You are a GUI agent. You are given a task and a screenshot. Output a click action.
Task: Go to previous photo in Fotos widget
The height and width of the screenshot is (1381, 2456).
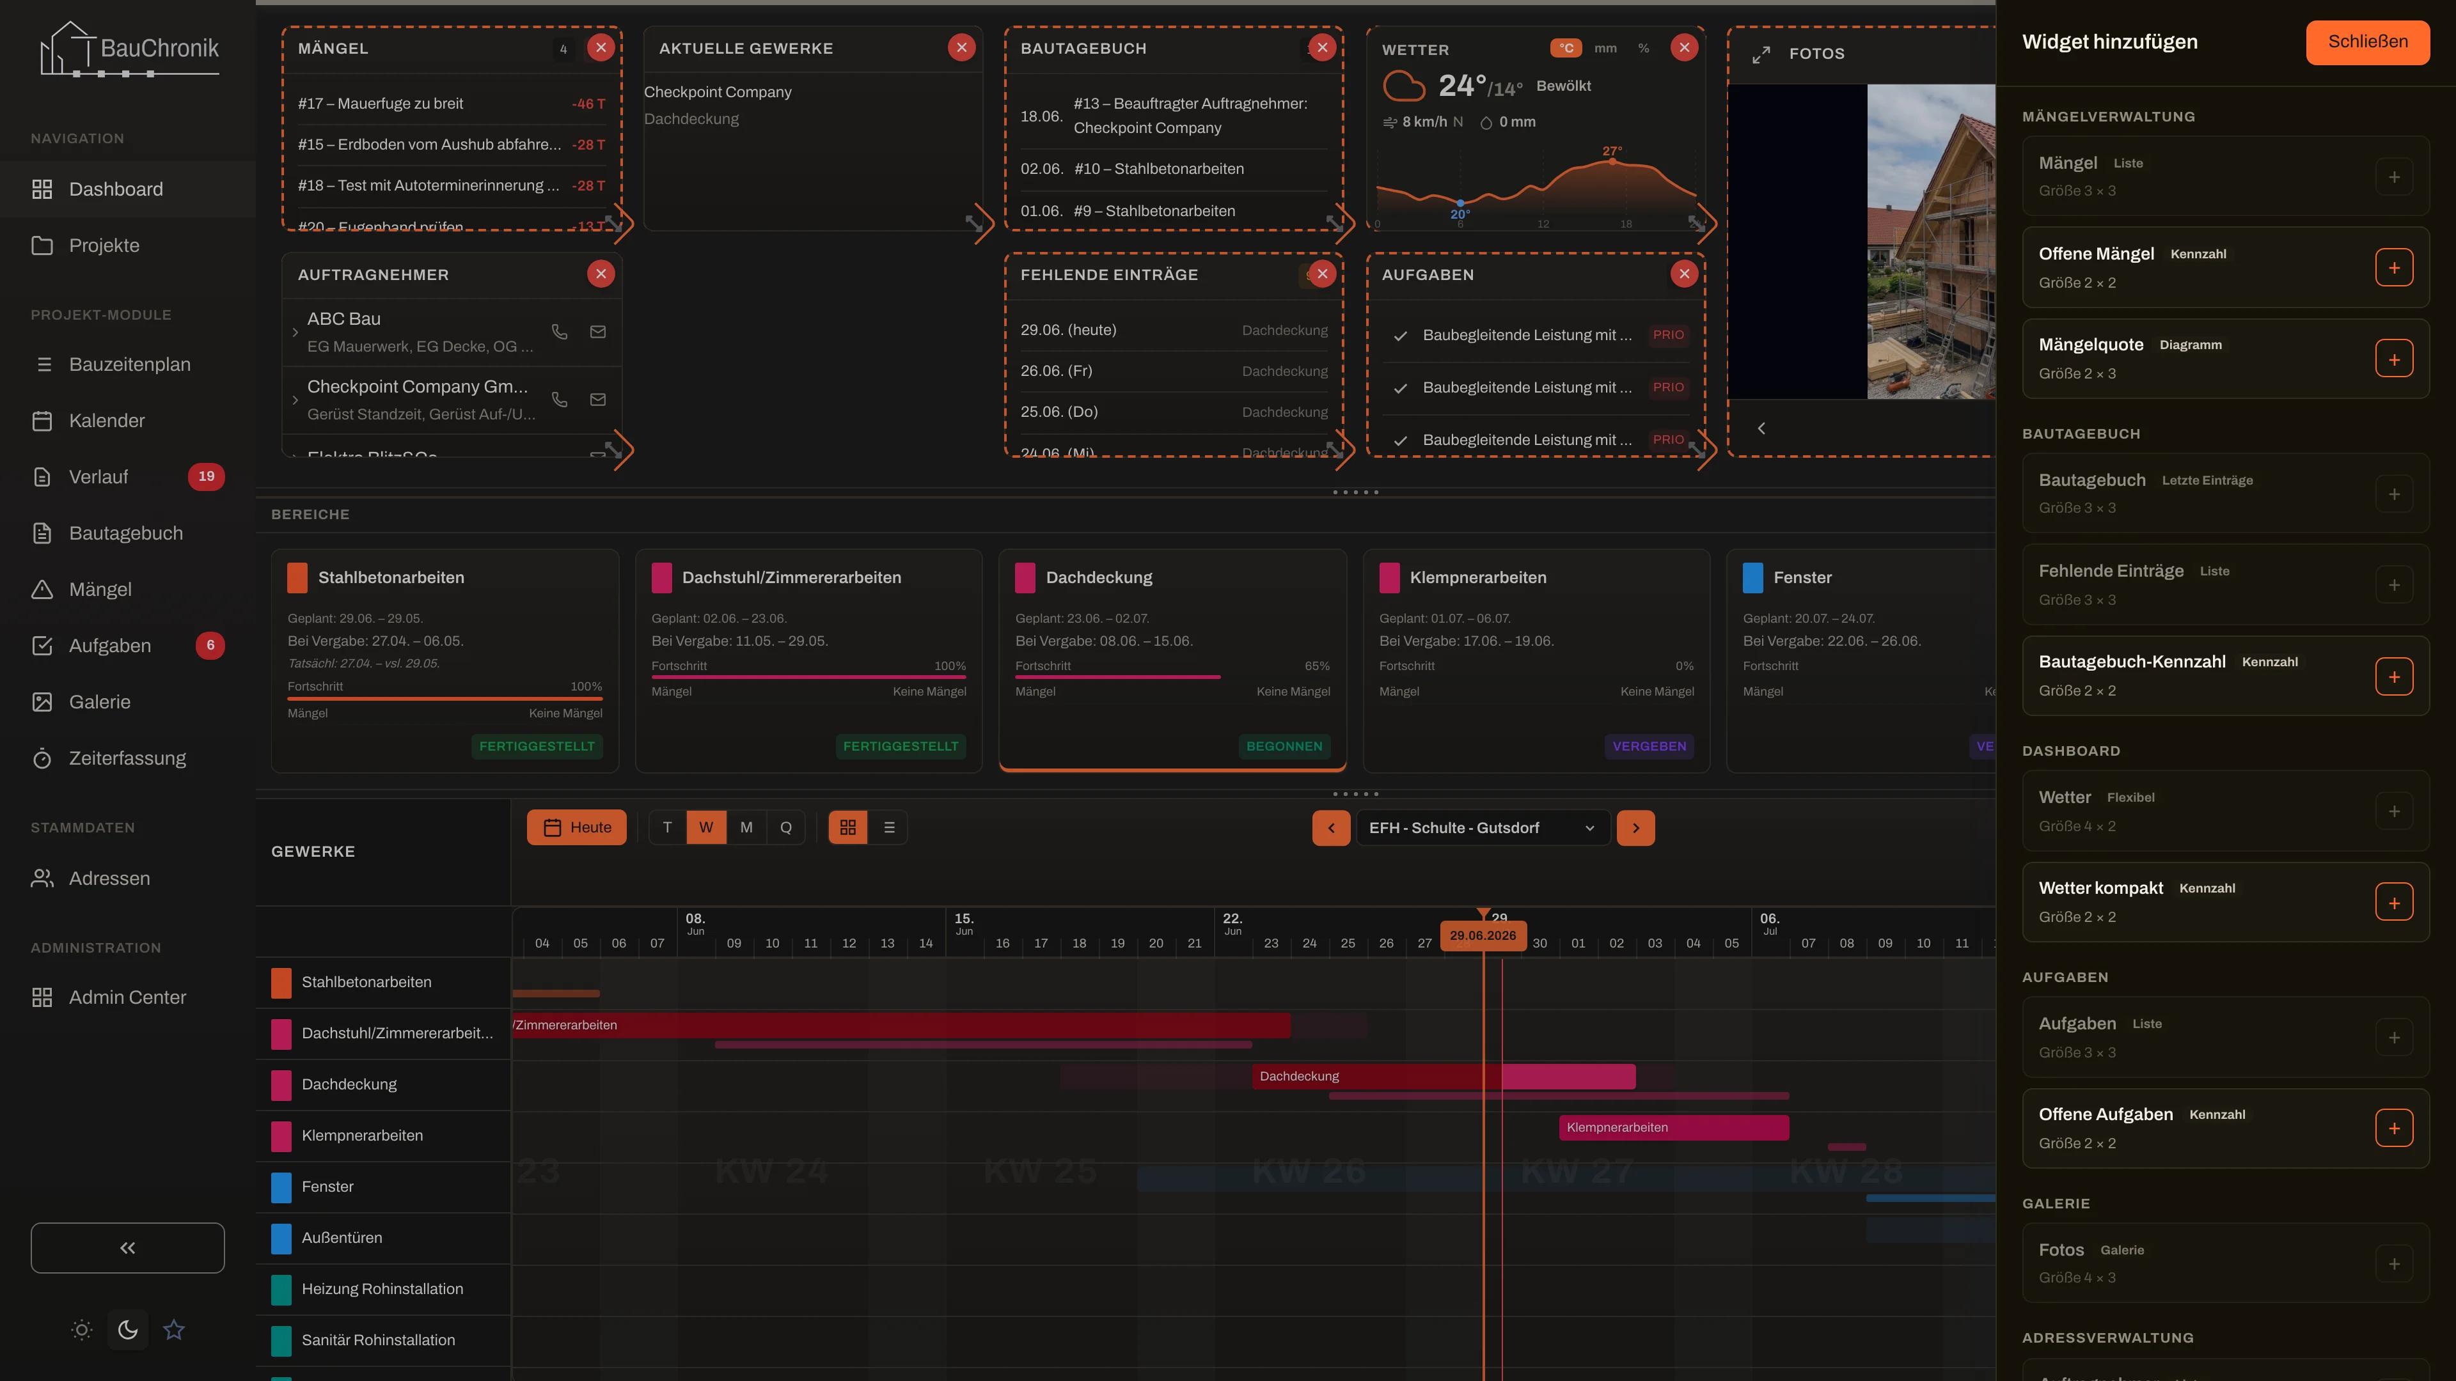pos(1761,428)
